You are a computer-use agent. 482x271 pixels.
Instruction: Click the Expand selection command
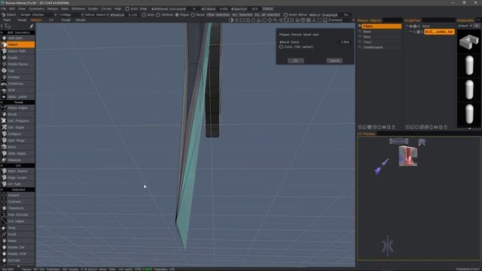(18, 195)
